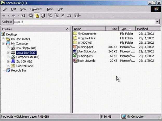Select WINDOWS folder icon
This screenshot has width=162, height=121.
click(75, 42)
